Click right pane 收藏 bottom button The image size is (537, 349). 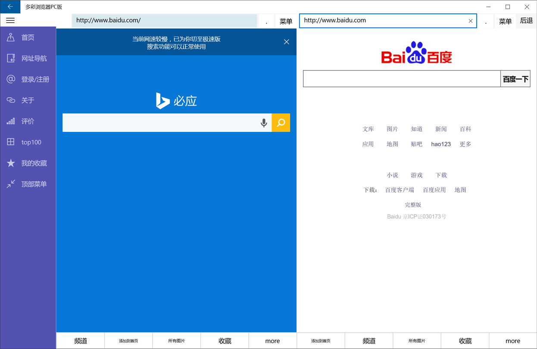coord(465,341)
